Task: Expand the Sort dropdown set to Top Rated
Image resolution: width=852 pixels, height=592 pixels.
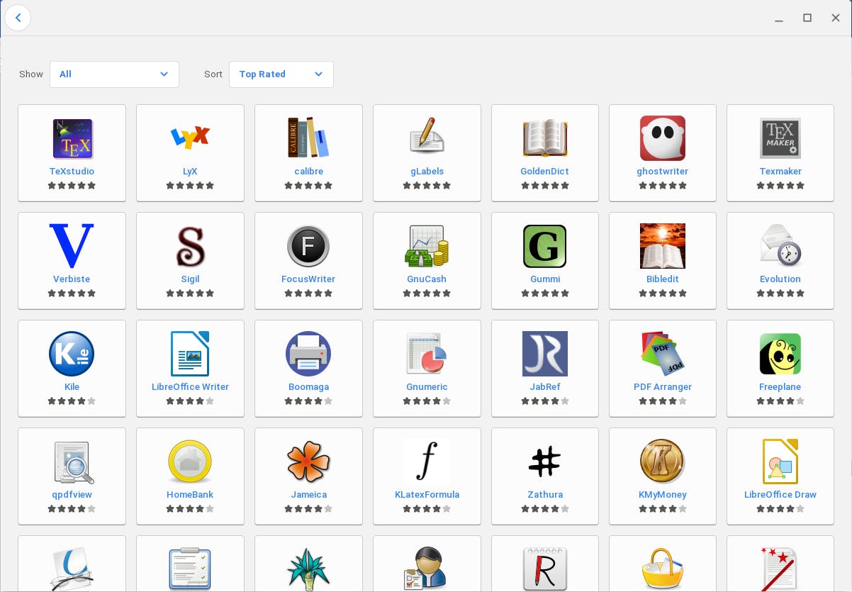Action: pyautogui.click(x=281, y=74)
